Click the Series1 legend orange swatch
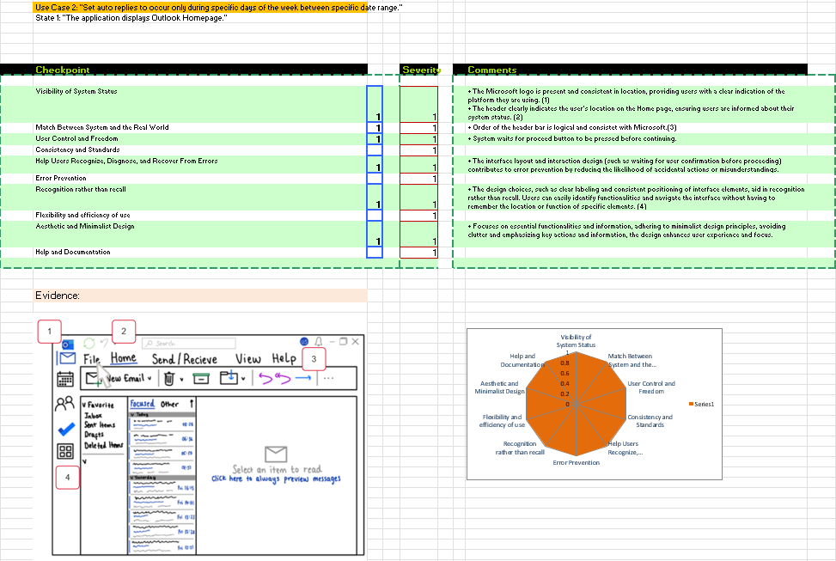 coord(691,405)
